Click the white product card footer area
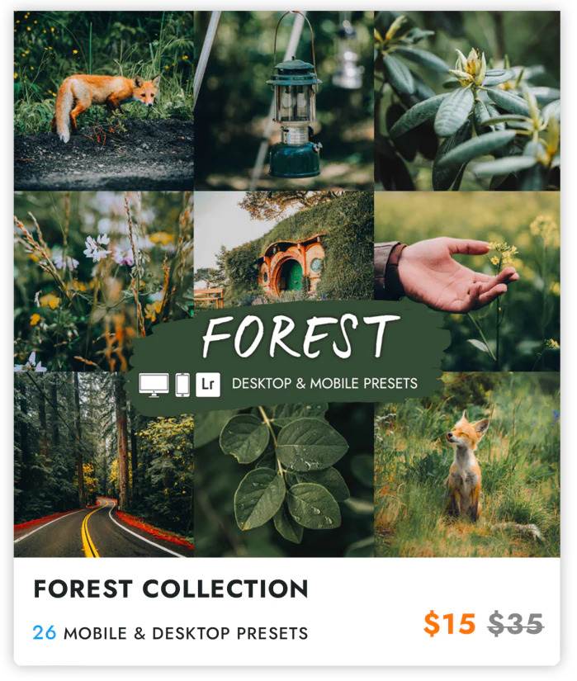 click(x=286, y=612)
